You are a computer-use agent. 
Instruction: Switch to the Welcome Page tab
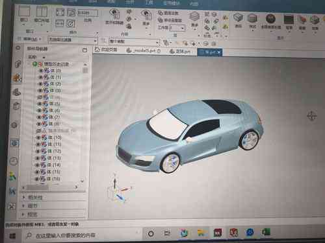[x=107, y=49]
